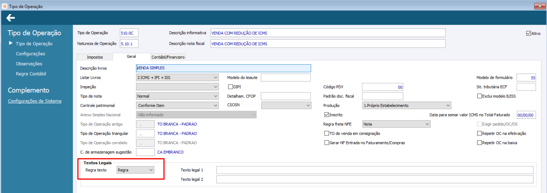Click the disabled Exigir pedido/OC/OS checkbox

[x=479, y=124]
